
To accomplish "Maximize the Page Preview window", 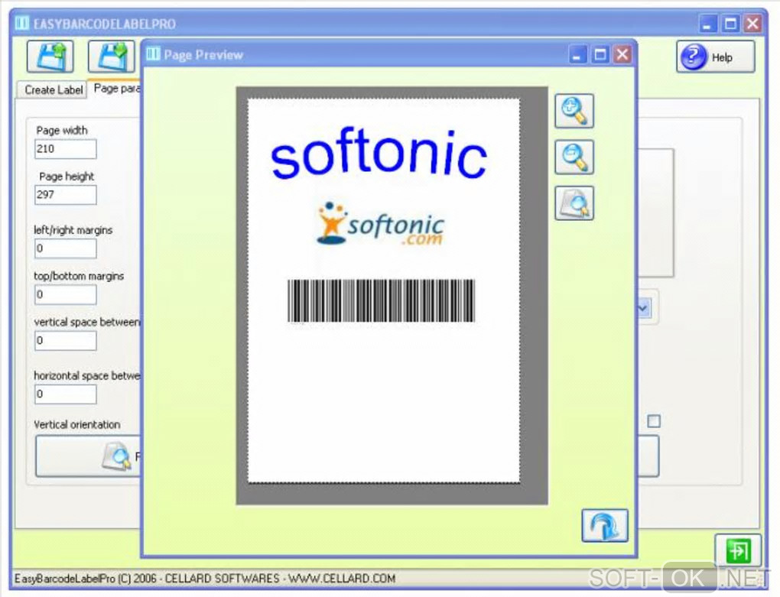I will [600, 55].
